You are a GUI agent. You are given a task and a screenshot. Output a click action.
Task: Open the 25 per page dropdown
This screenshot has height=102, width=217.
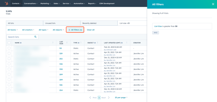pyautogui.click(x=121, y=97)
